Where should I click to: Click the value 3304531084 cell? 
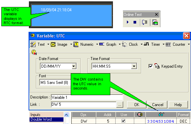160,121
